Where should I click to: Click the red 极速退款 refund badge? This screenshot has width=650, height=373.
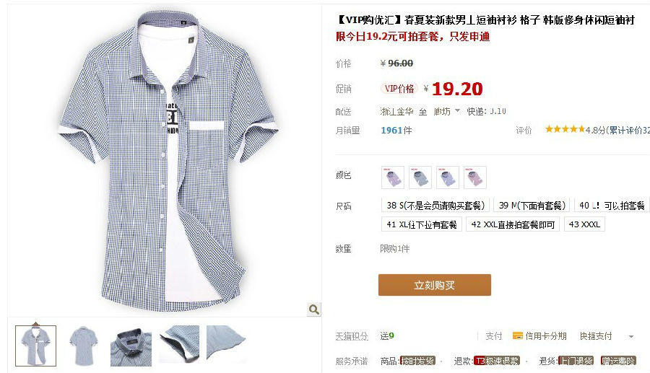click(497, 361)
